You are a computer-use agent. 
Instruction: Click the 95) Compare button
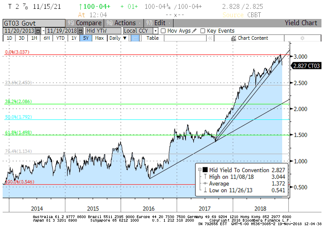(85, 23)
